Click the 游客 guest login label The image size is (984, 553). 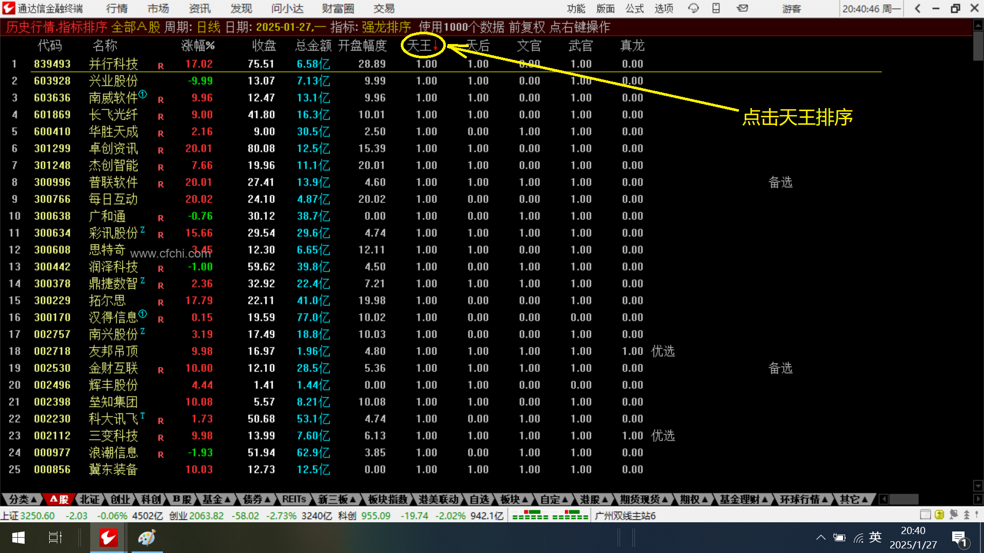point(791,8)
